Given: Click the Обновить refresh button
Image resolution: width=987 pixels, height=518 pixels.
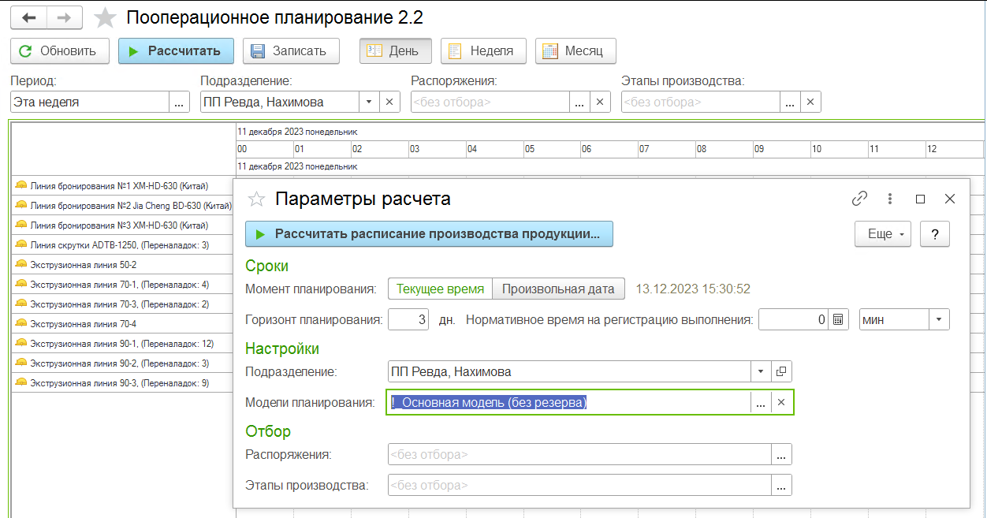Looking at the screenshot, I should tap(58, 50).
